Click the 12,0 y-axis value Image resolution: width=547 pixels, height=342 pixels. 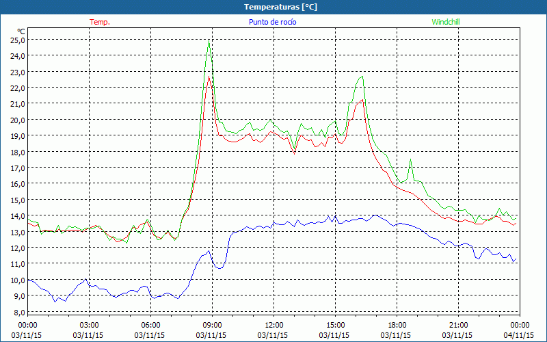coord(18,248)
